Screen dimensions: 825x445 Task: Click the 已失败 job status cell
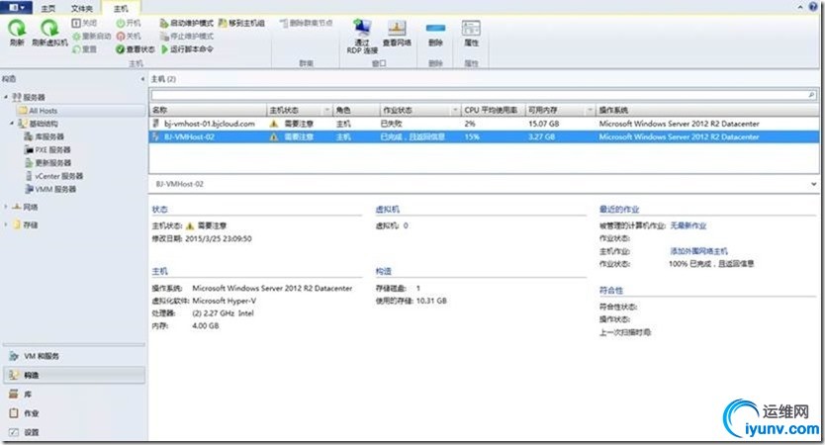point(392,124)
